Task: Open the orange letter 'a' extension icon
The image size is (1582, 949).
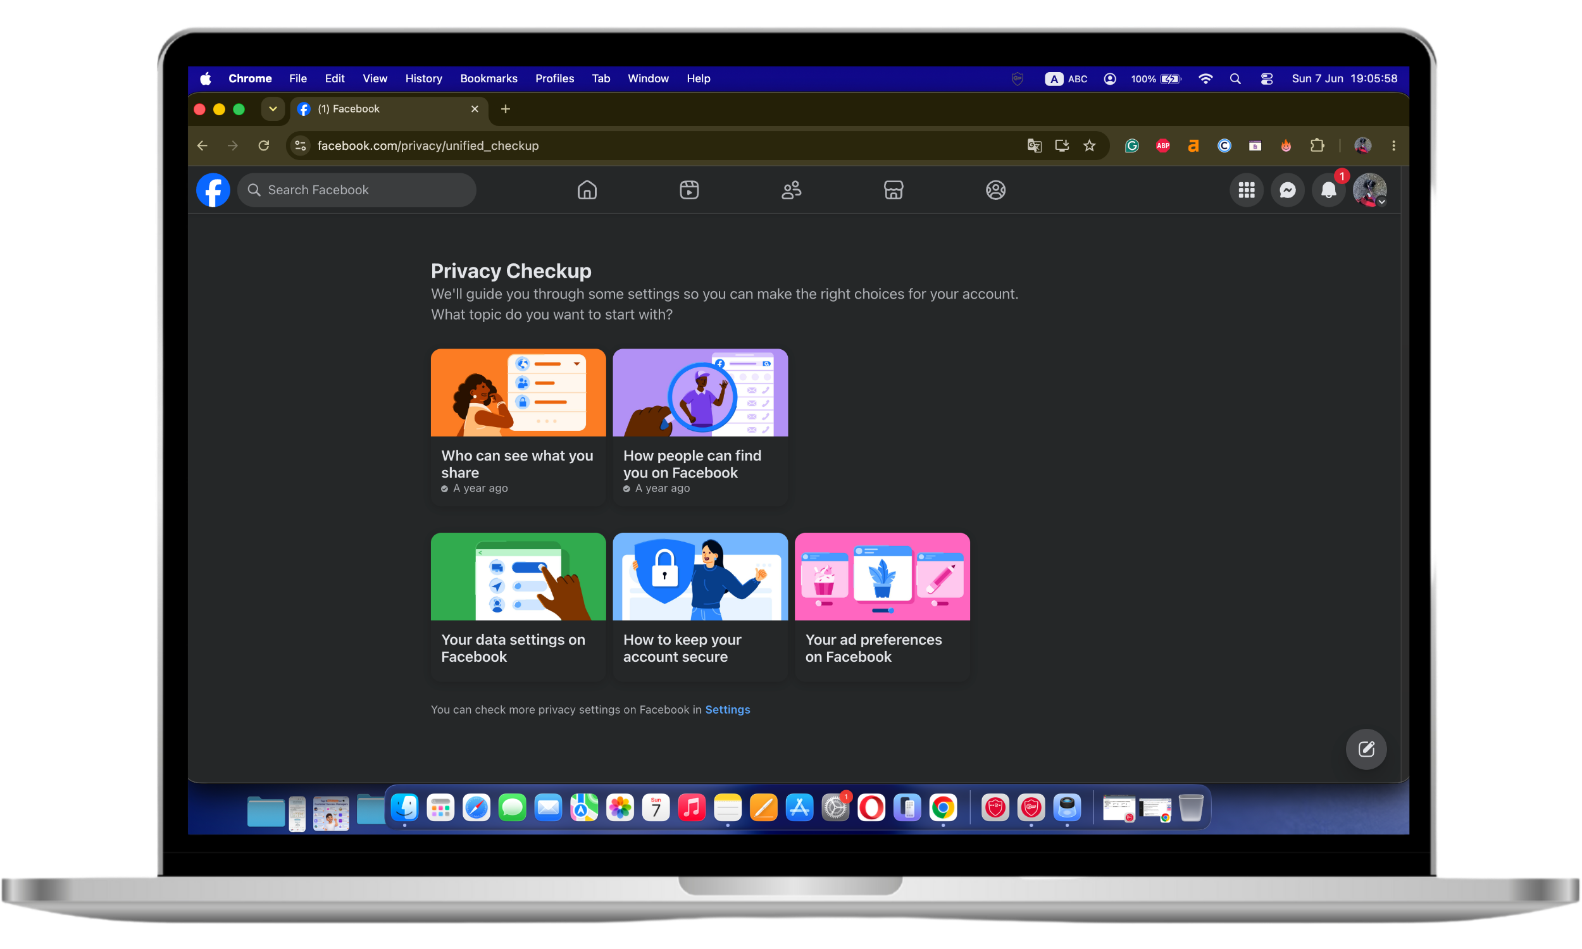Action: click(x=1193, y=146)
